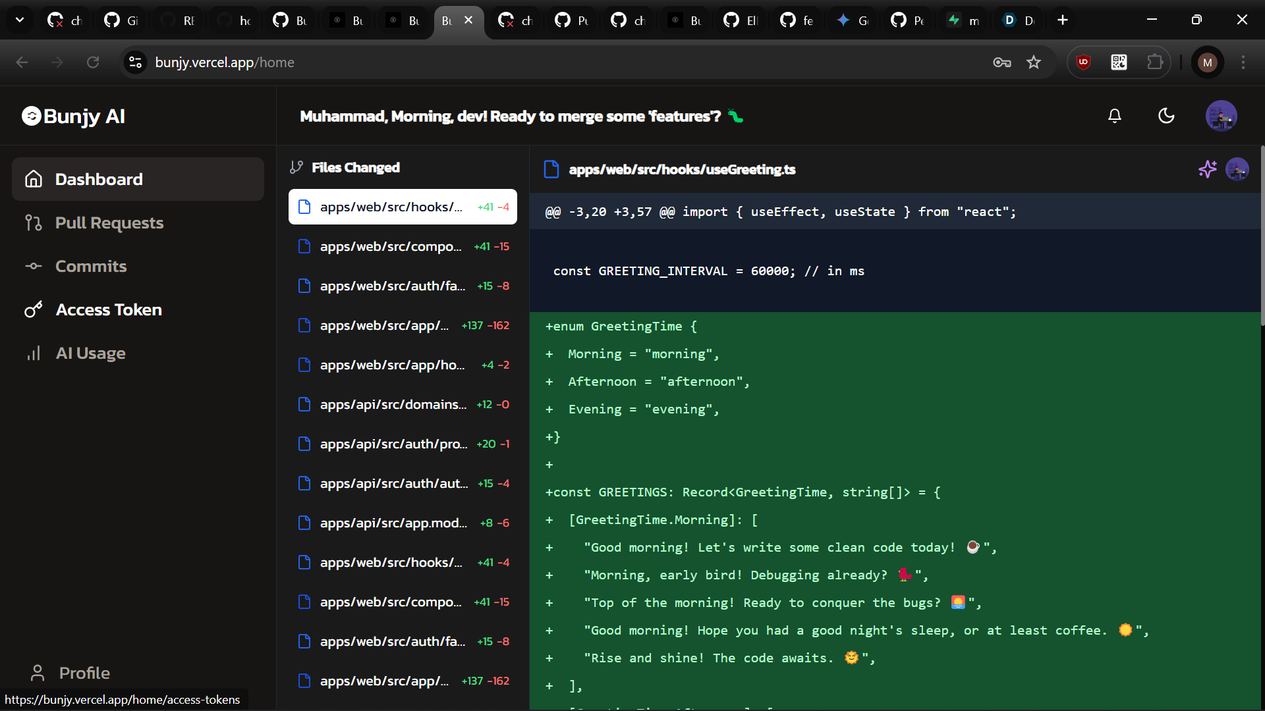Click the AI Usage chart icon

[x=34, y=354]
